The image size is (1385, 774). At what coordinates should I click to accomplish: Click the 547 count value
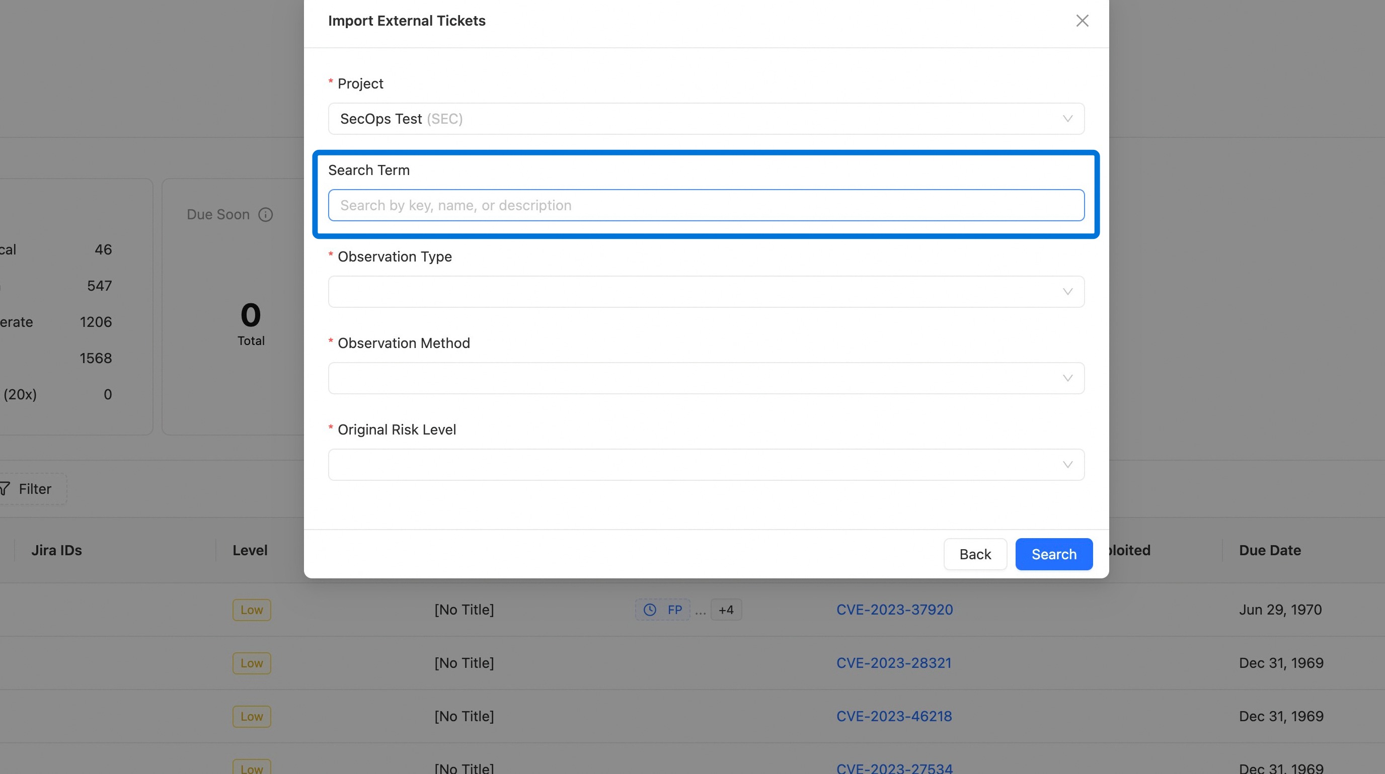pos(100,286)
